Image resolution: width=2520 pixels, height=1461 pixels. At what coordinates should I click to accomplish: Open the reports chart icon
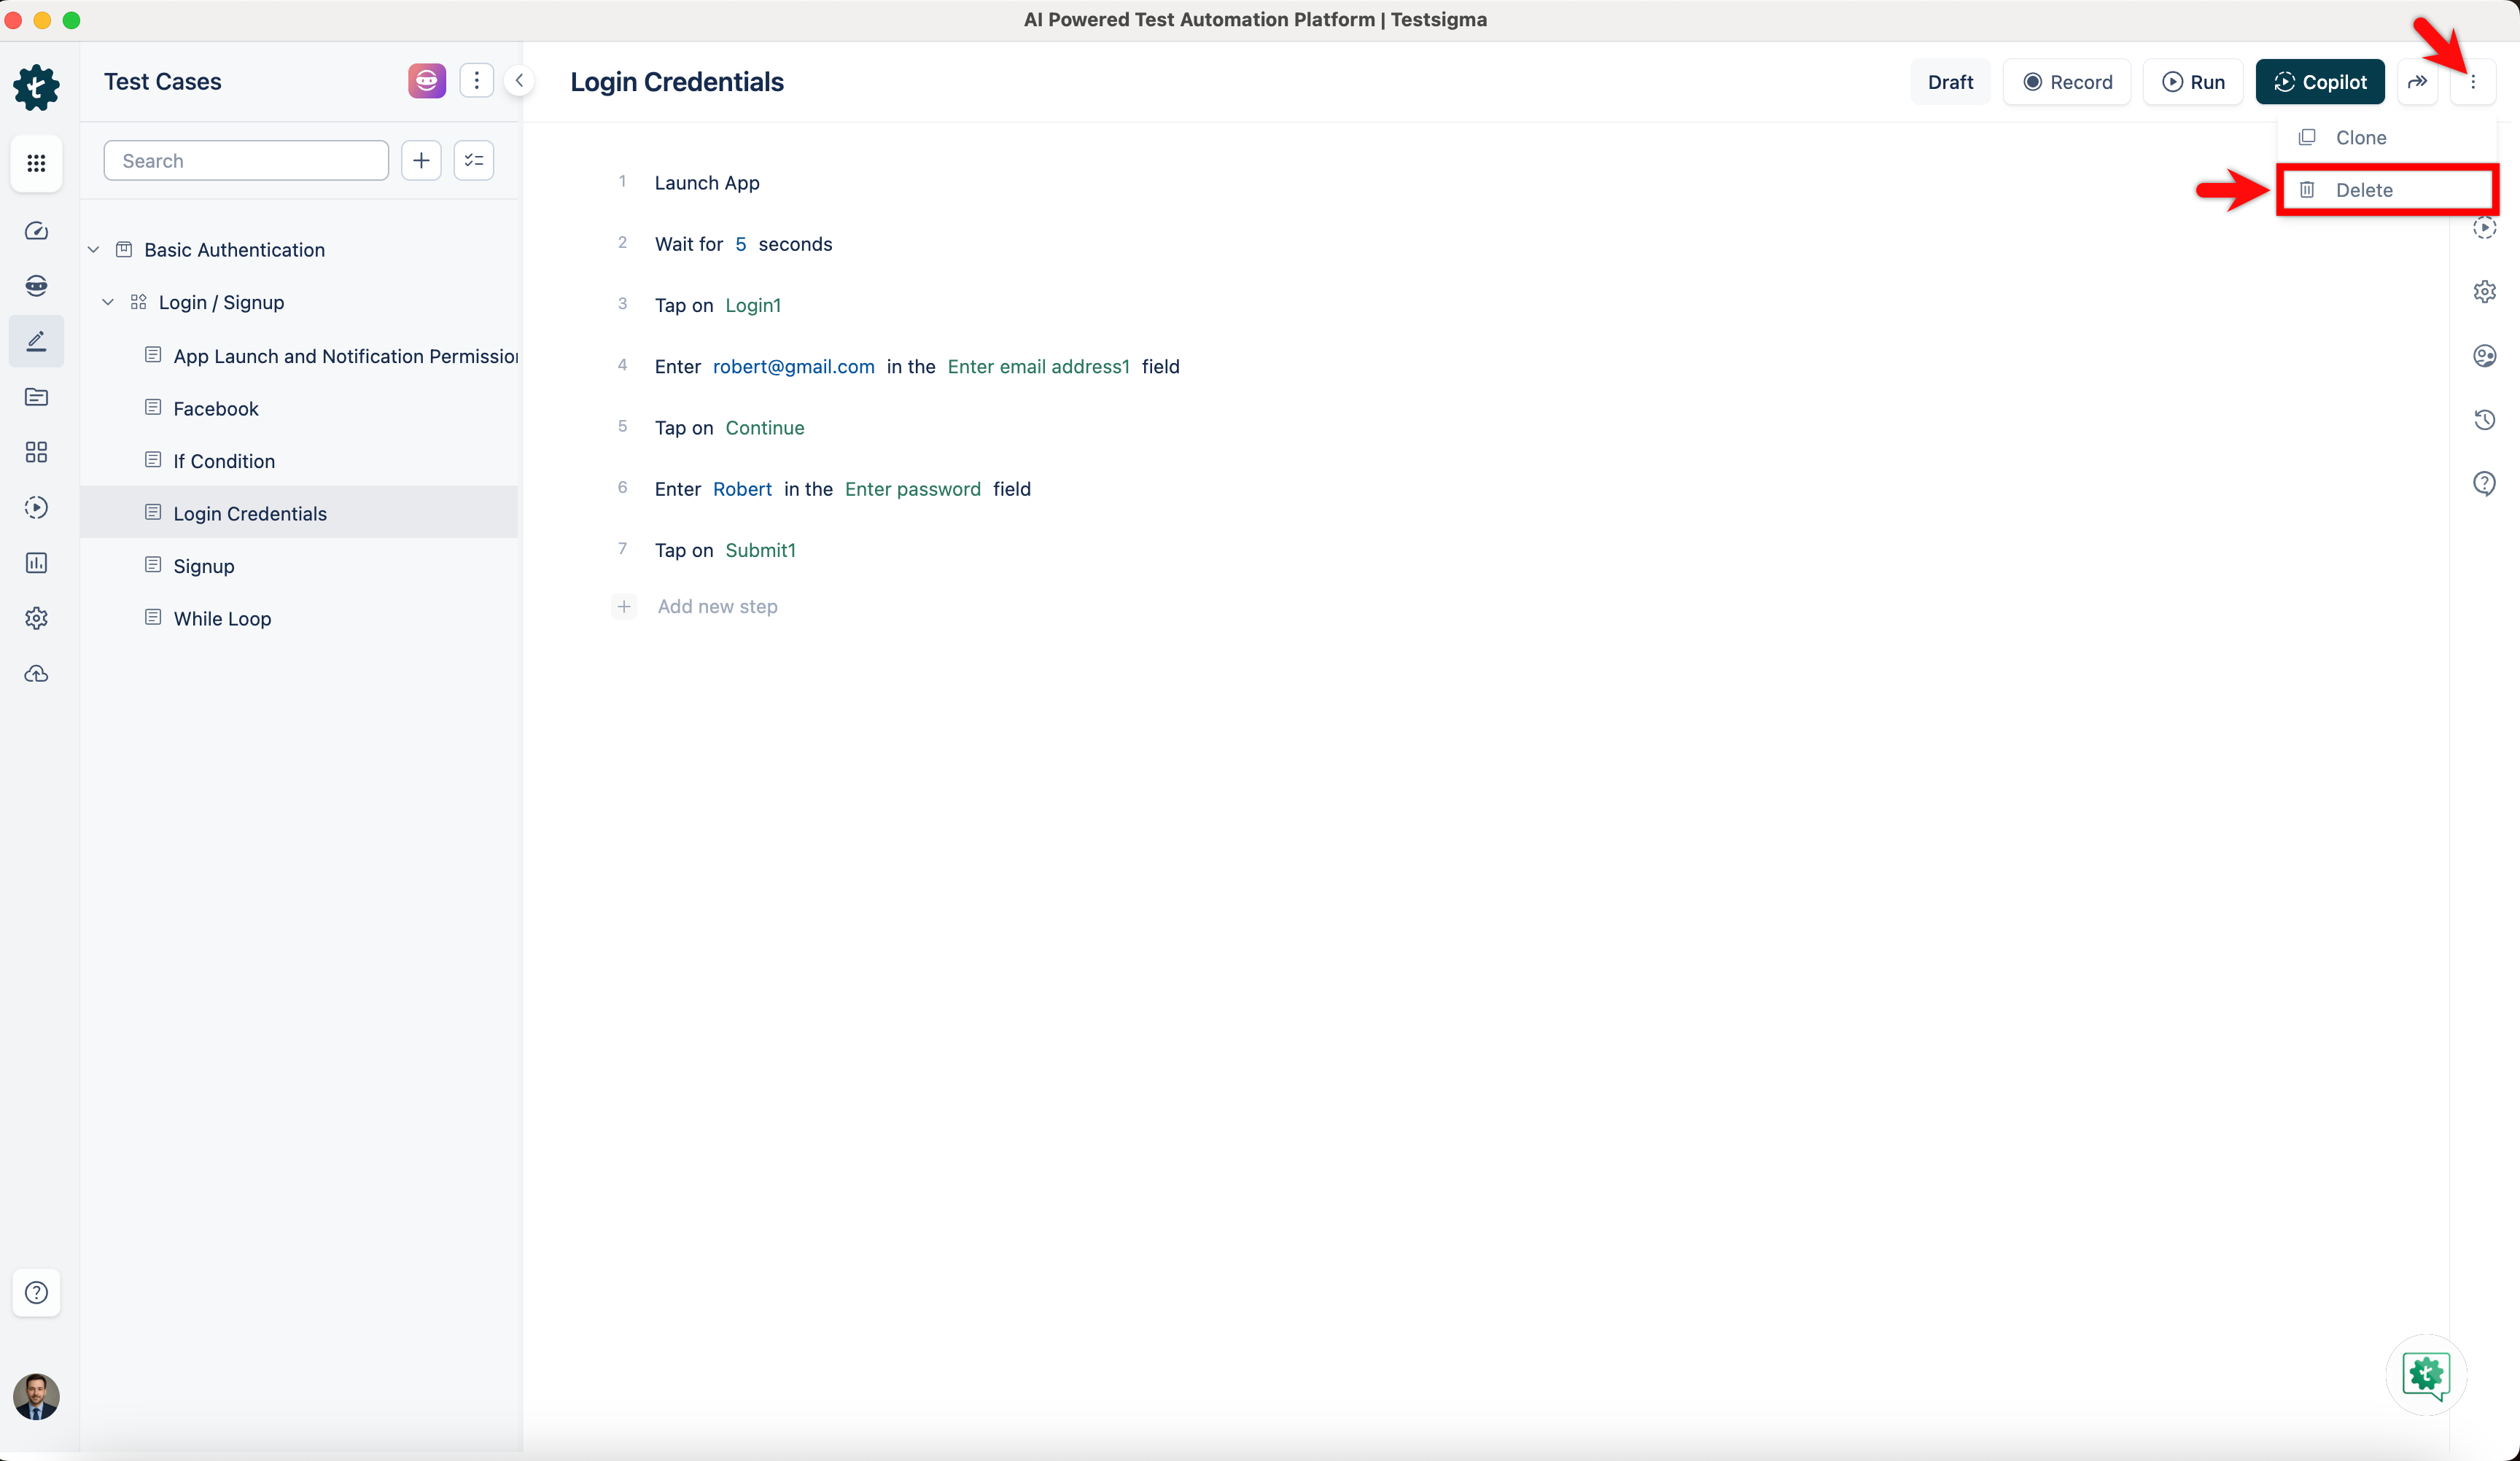[36, 563]
